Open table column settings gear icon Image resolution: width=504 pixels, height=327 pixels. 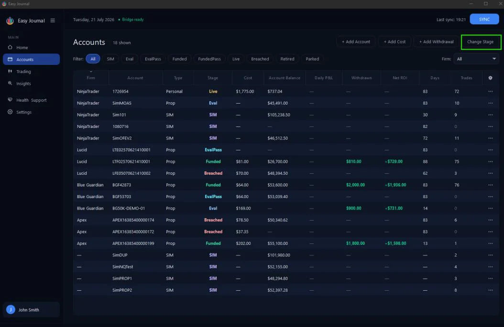click(490, 78)
